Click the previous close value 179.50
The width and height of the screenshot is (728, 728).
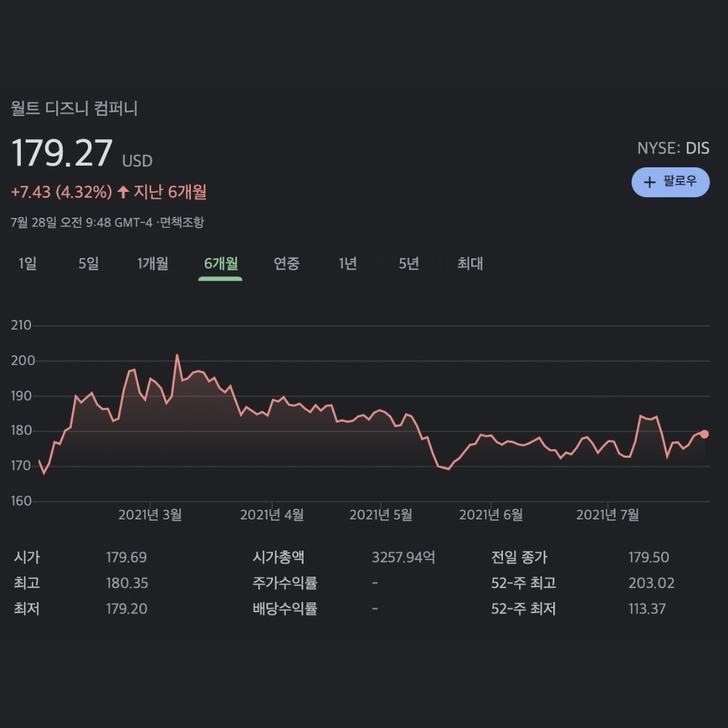[648, 557]
